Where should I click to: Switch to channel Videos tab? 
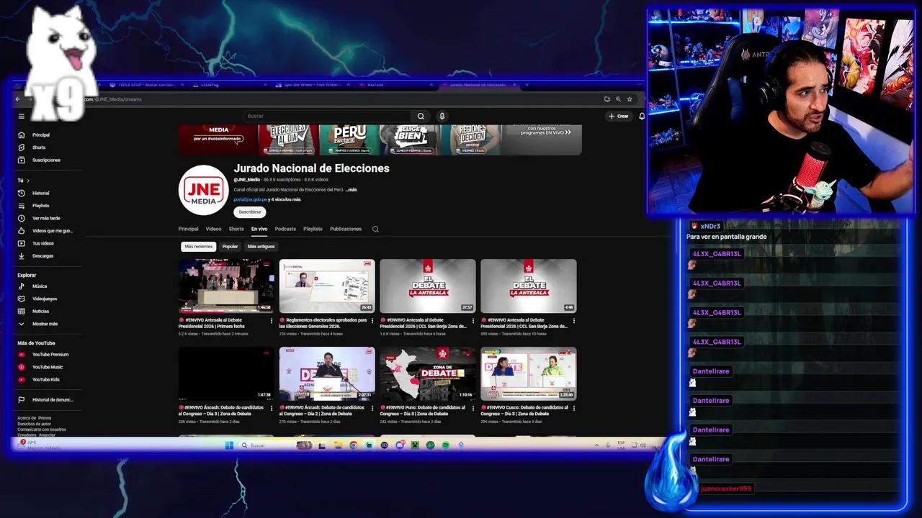pos(213,229)
